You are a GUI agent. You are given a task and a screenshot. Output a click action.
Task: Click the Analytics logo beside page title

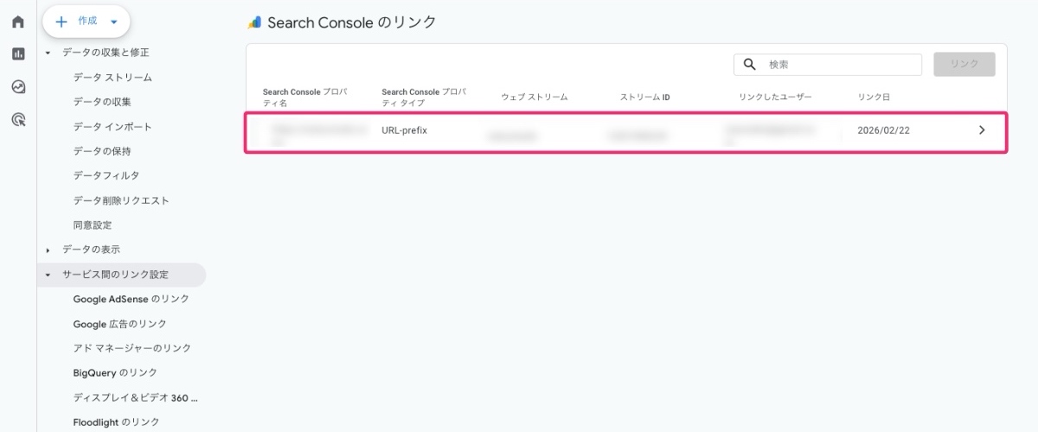(x=254, y=22)
